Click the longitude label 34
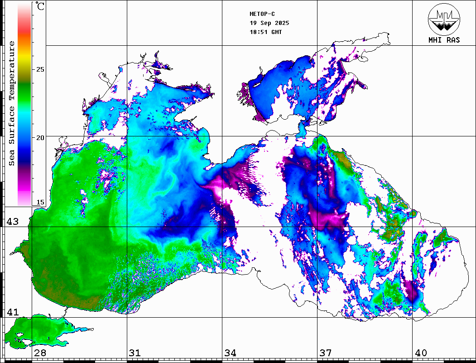The image size is (476, 363). click(230, 353)
